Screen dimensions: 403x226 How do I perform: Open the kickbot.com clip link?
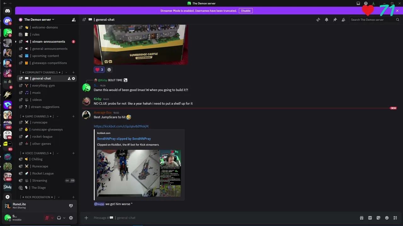click(121, 126)
